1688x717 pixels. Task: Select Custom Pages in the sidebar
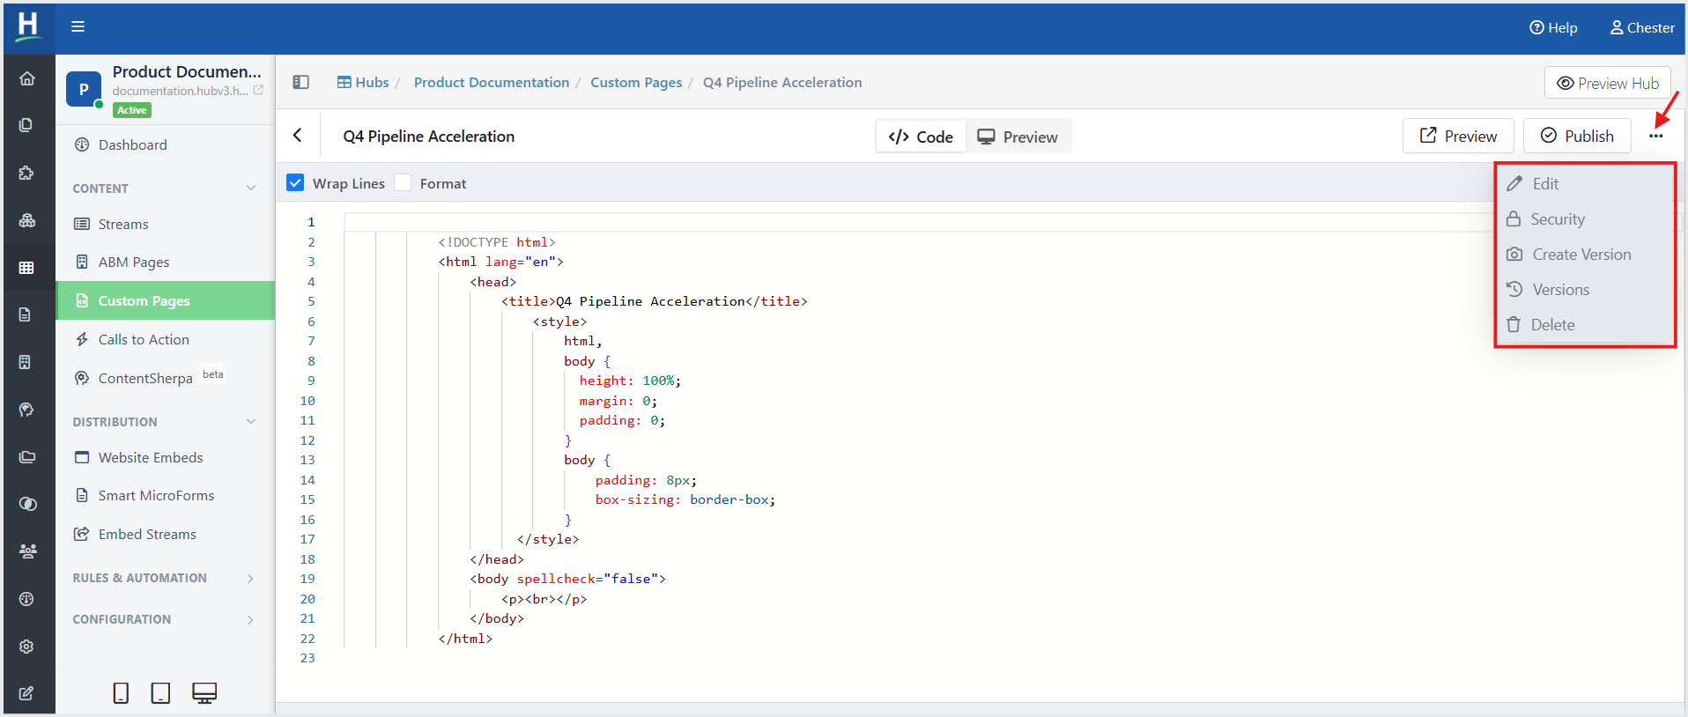(166, 300)
